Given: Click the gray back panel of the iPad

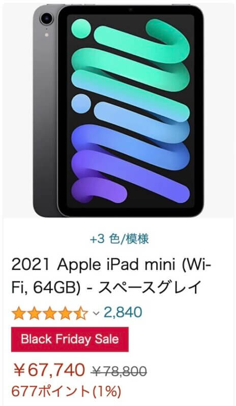Looking at the screenshot, I should (45, 117).
